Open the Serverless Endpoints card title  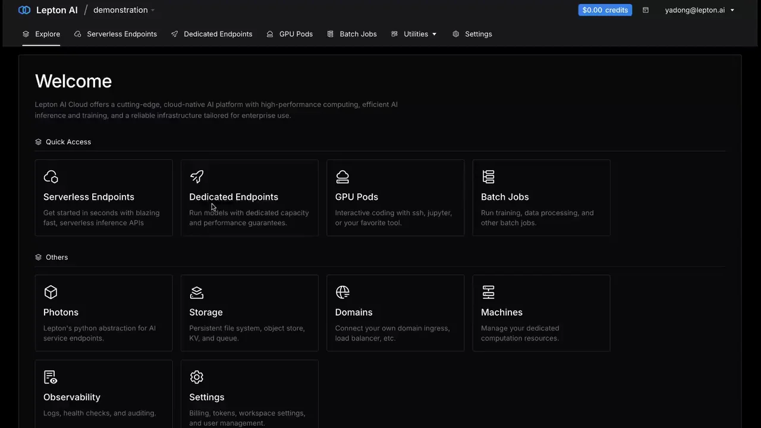[89, 197]
